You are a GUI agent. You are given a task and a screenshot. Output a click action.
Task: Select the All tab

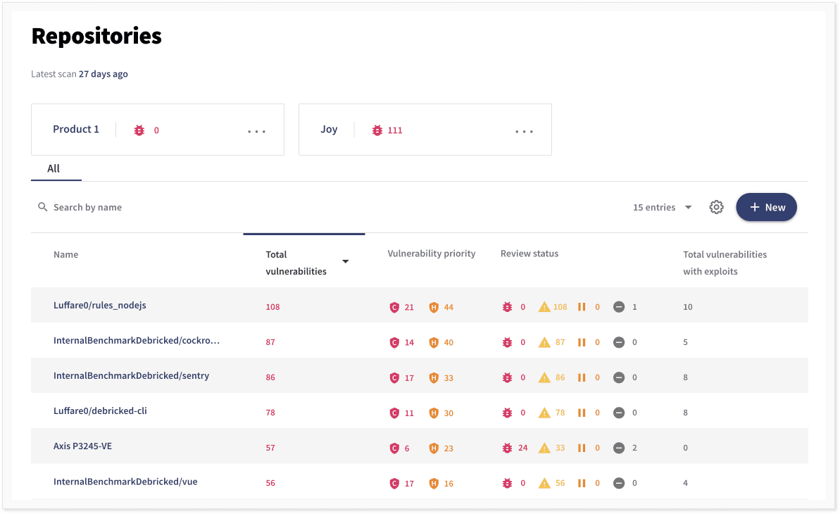pos(54,169)
